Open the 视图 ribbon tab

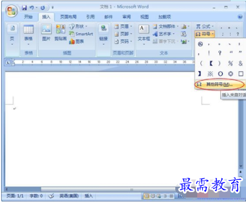tap(145, 17)
